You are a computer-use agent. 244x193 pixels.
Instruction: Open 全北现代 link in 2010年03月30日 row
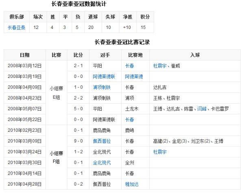click(x=102, y=162)
